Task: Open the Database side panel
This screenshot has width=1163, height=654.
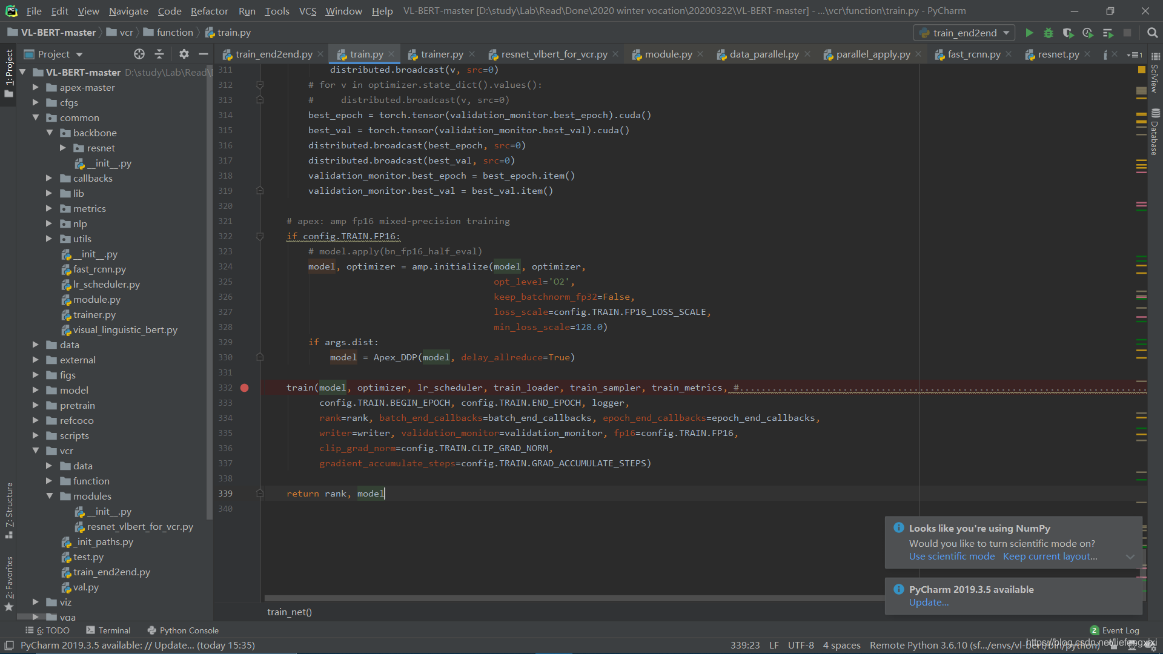Action: pos(1155,132)
